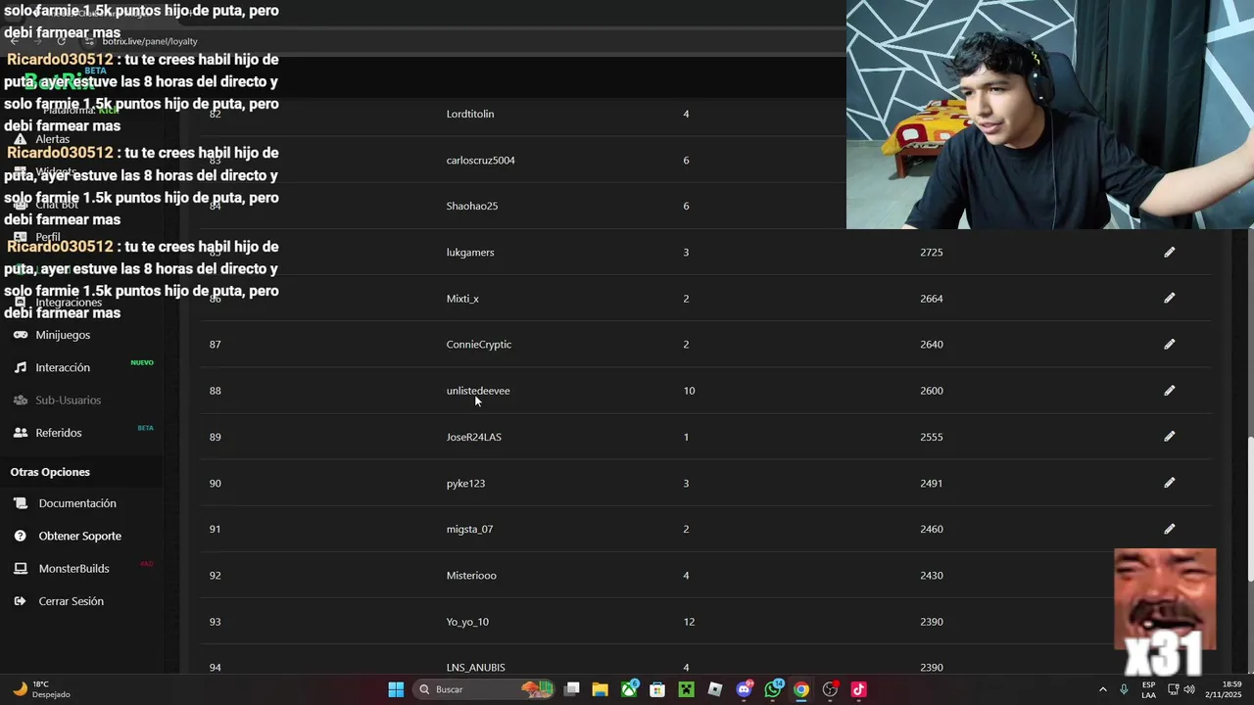Viewport: 1254px width, 705px height.
Task: Click the laughing meme emote overlay
Action: (1165, 613)
